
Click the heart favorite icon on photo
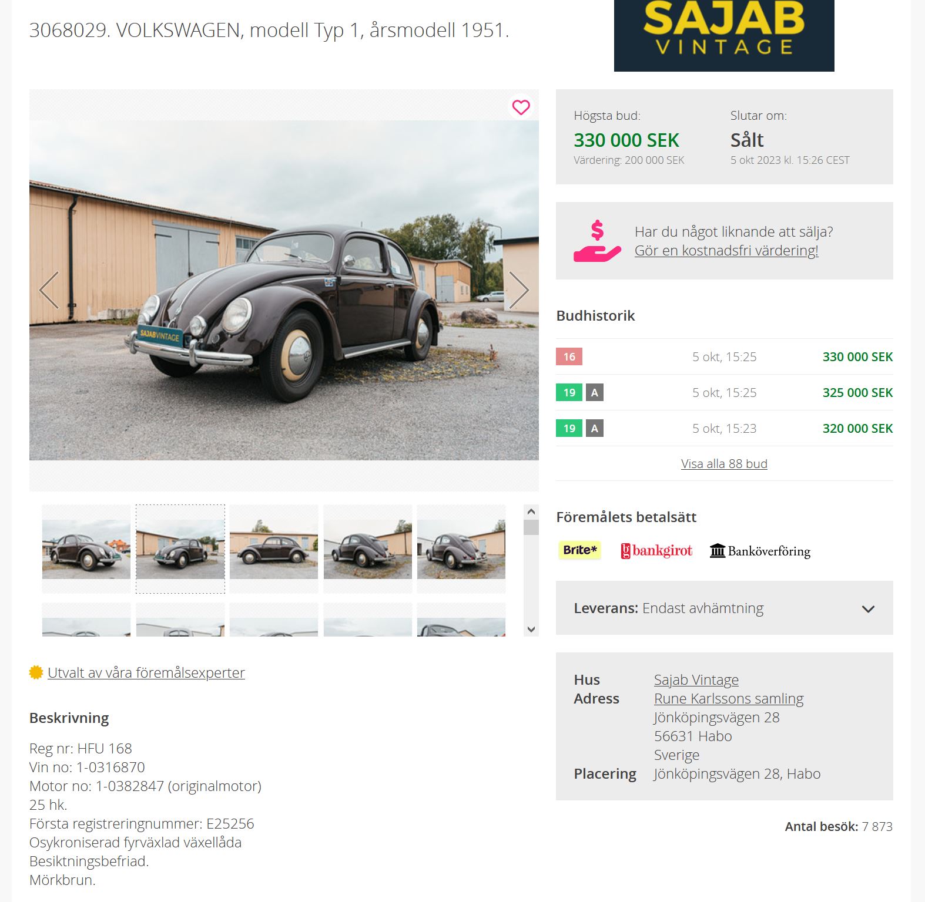521,107
